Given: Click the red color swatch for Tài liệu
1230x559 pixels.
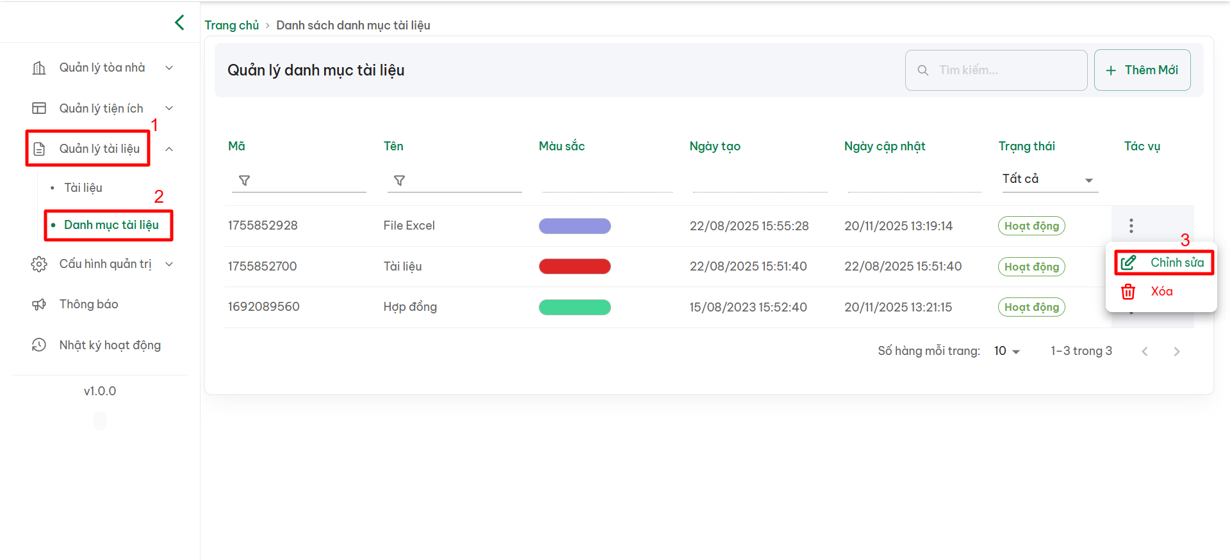Looking at the screenshot, I should [x=575, y=267].
